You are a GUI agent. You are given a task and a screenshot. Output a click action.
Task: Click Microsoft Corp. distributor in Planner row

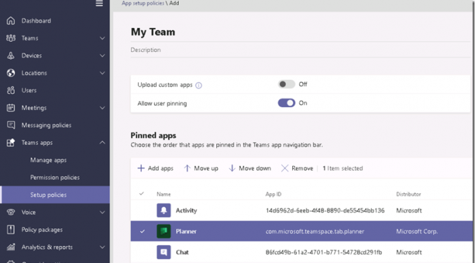[x=417, y=232]
